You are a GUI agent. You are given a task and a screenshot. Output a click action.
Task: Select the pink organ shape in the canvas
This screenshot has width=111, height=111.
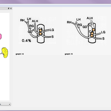pyautogui.click(x=1, y=37)
